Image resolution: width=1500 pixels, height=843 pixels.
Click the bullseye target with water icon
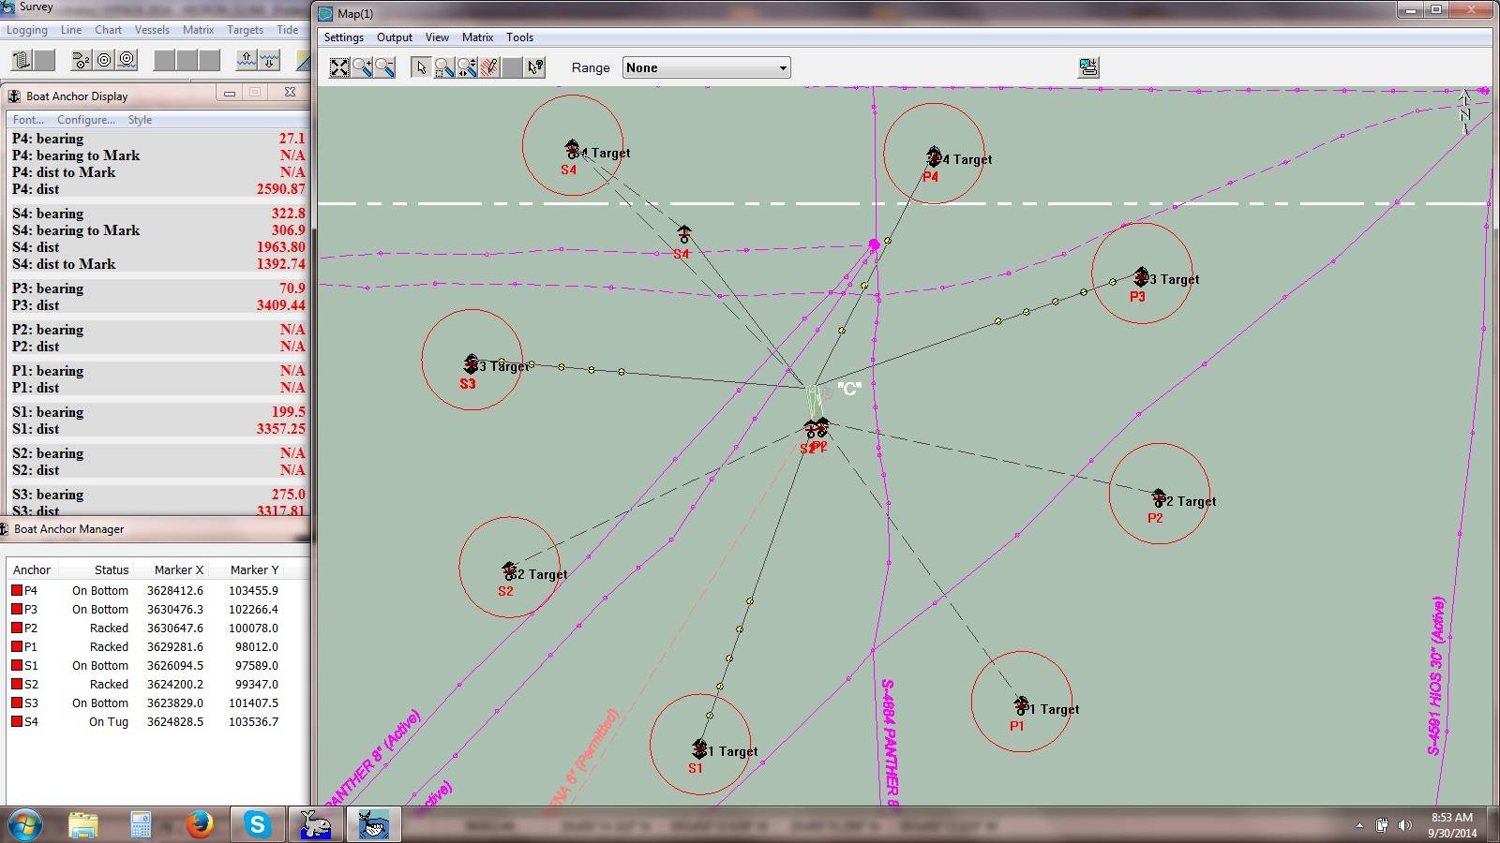(127, 61)
